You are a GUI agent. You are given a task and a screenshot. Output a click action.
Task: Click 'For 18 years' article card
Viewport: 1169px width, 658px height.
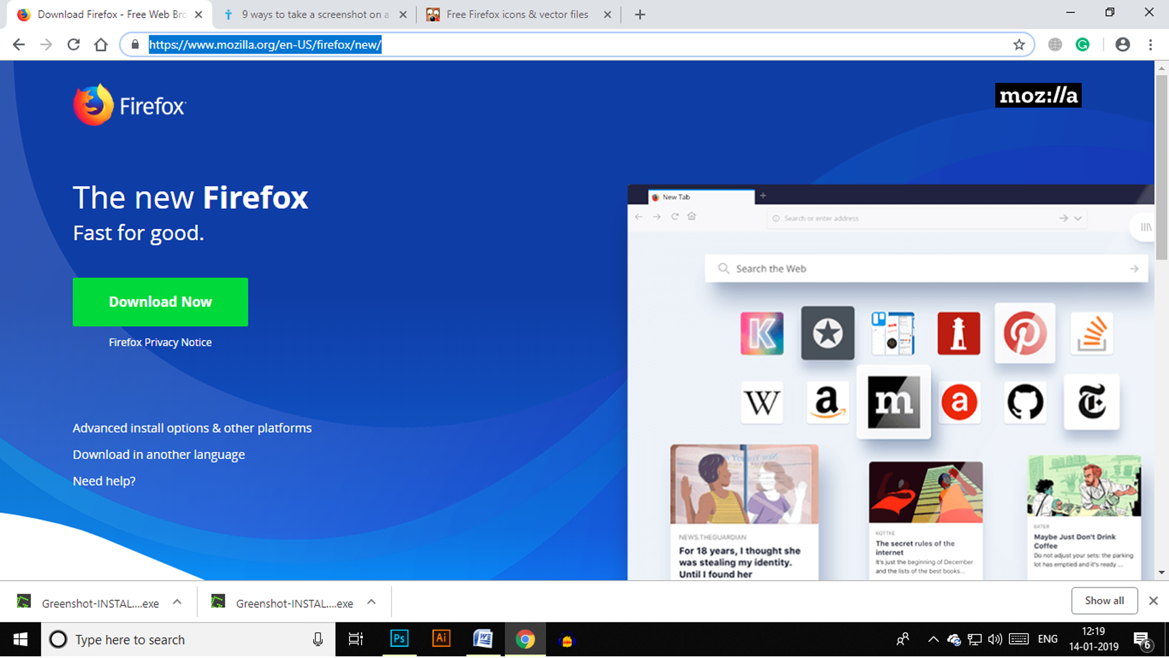coord(744,512)
